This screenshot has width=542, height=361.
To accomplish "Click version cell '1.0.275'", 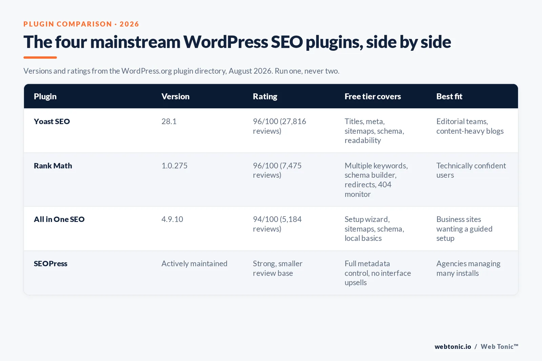I will (174, 166).
